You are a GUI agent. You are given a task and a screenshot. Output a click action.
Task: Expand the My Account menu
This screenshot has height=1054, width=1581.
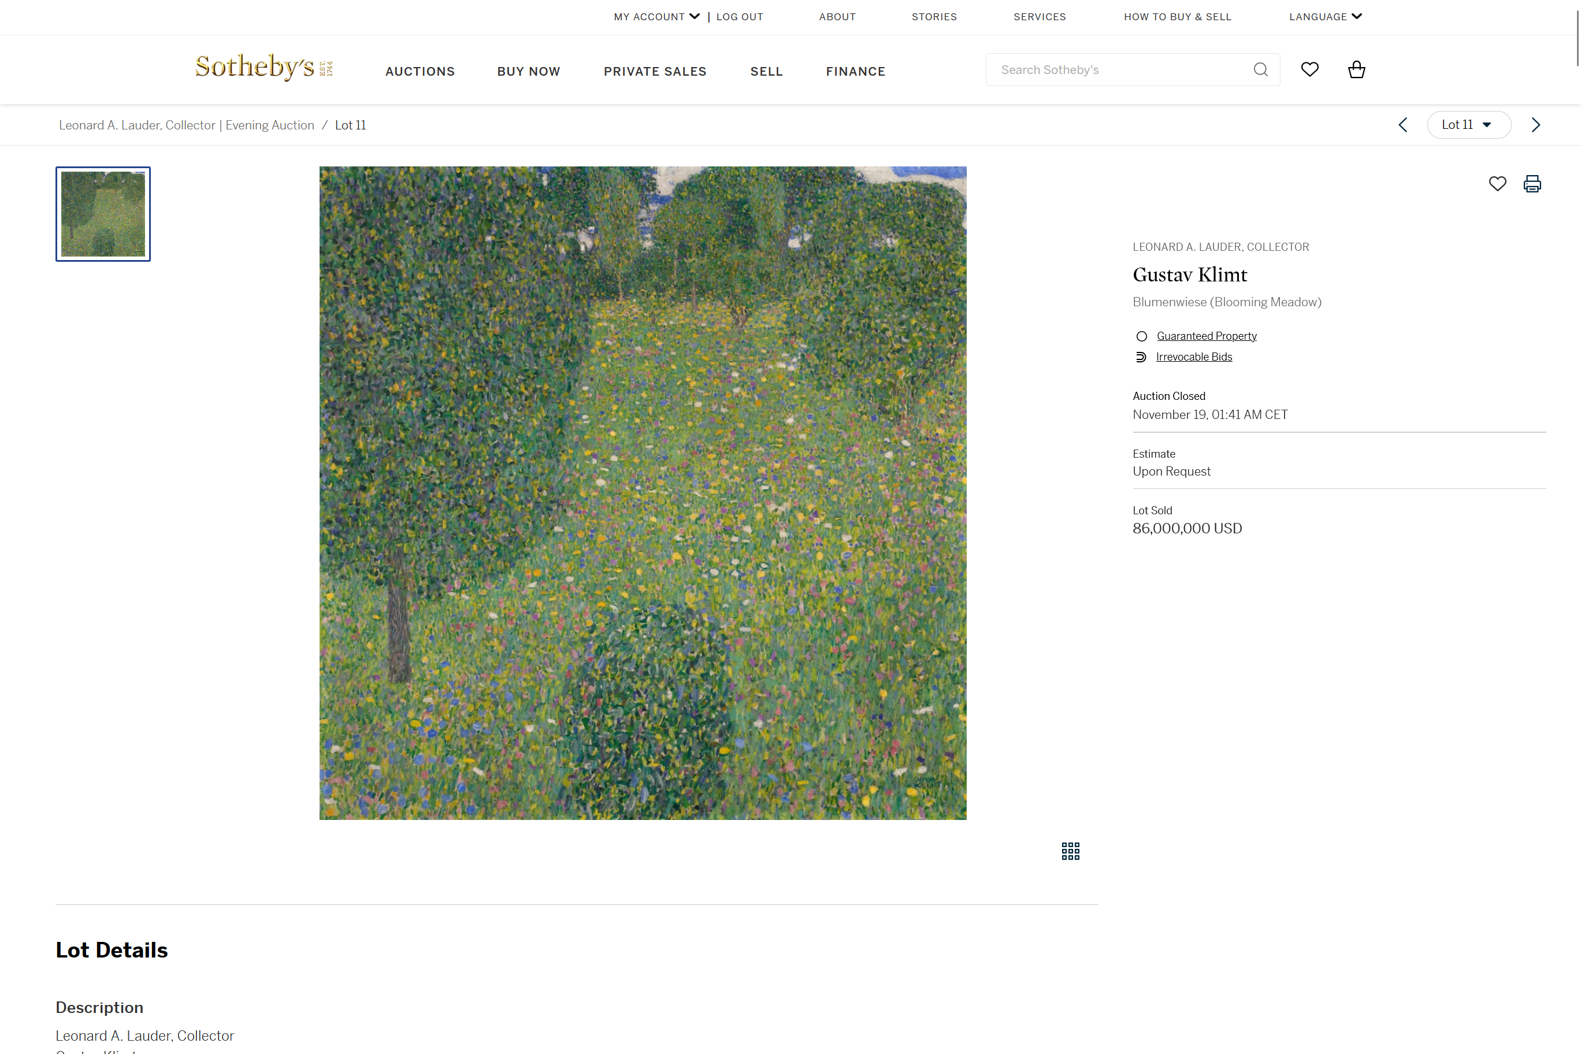pyautogui.click(x=656, y=17)
